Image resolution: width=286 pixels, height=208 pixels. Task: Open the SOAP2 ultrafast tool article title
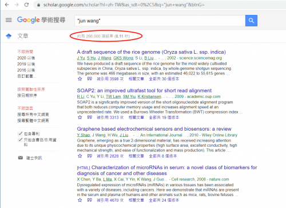point(144,91)
